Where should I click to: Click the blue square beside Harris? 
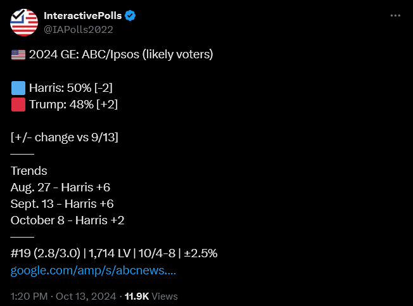(x=18, y=88)
